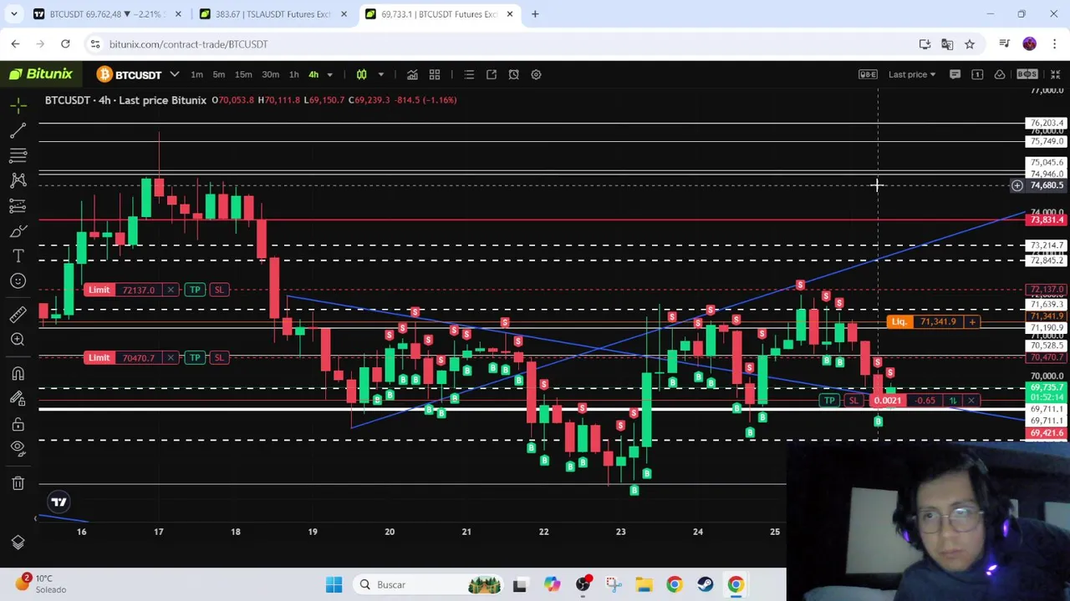Select the zoom in tool
This screenshot has height=601, width=1070.
pyautogui.click(x=18, y=339)
